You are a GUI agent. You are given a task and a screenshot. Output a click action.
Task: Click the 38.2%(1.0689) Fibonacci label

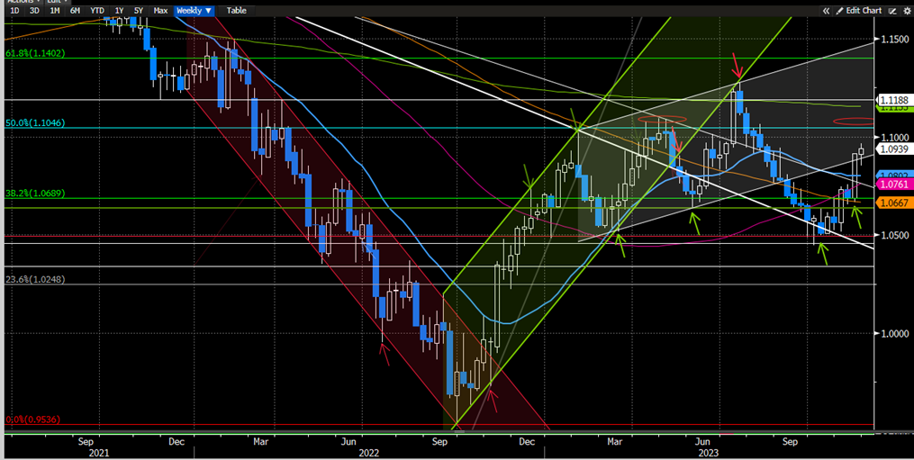[x=35, y=193]
